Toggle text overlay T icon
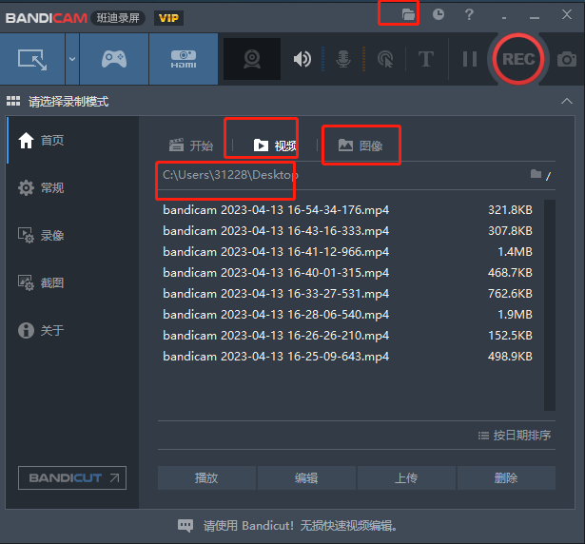Viewport: 585px width, 544px height. coord(426,59)
